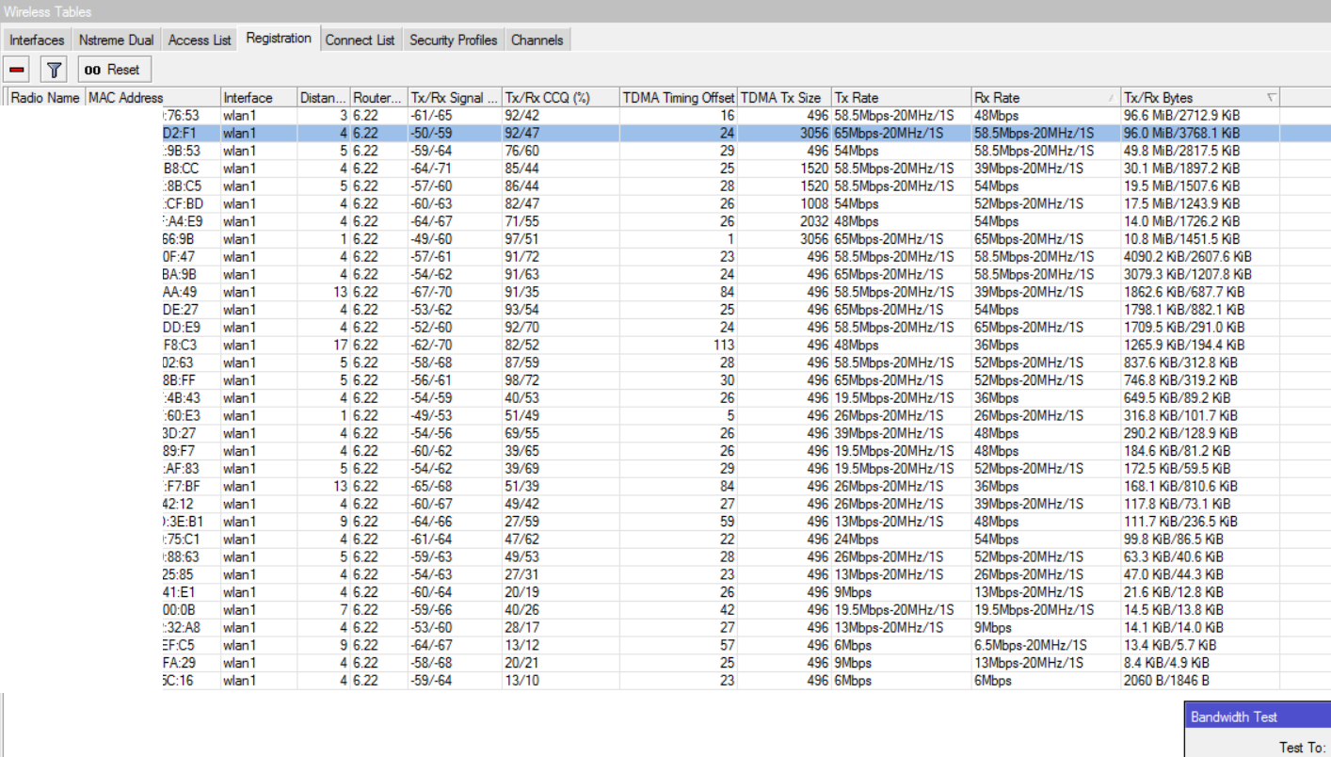This screenshot has height=757, width=1331.
Task: Click the signal value -49/-60
Action: tap(431, 239)
